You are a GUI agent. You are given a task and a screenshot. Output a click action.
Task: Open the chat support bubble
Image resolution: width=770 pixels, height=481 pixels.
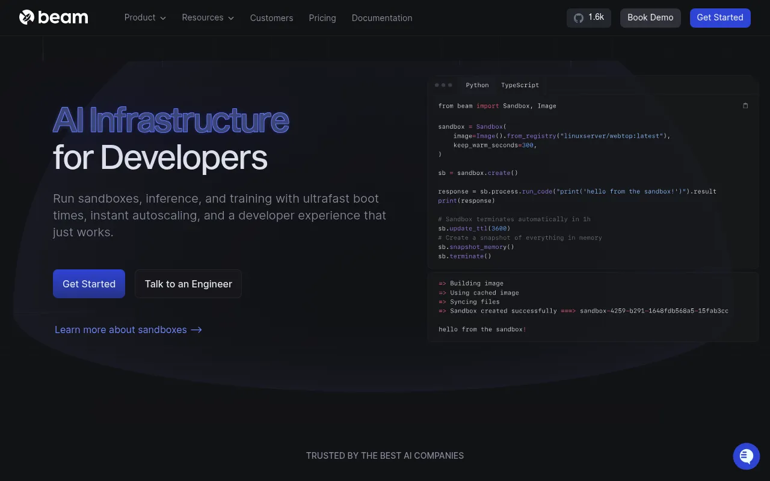747,456
